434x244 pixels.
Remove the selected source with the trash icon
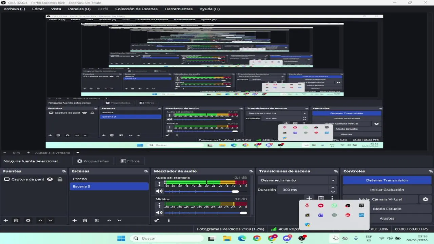point(16,220)
